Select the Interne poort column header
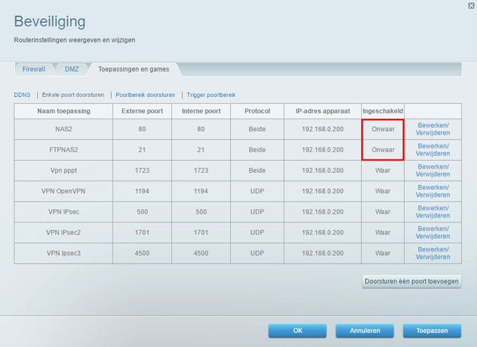This screenshot has height=347, width=477. point(201,111)
